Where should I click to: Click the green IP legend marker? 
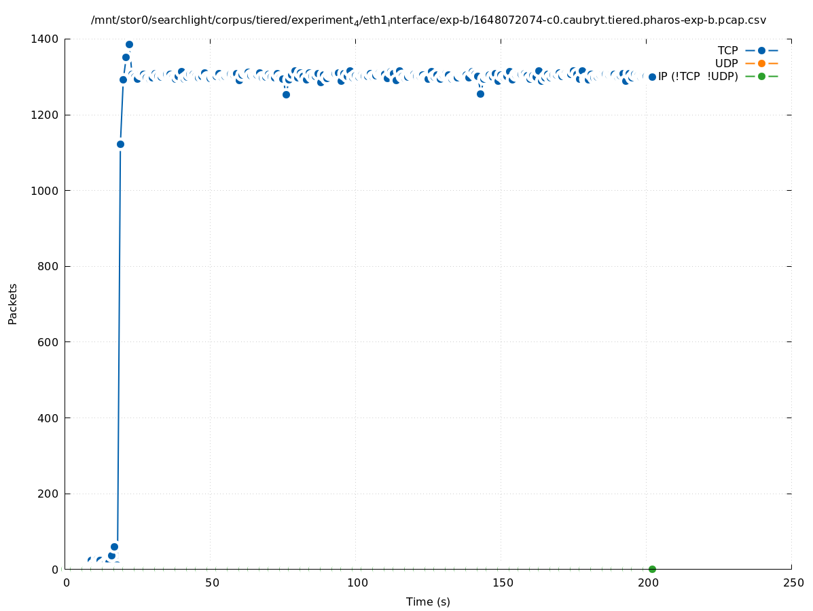point(761,76)
